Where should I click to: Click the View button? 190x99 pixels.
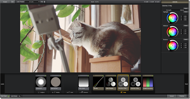(x=42, y=2)
